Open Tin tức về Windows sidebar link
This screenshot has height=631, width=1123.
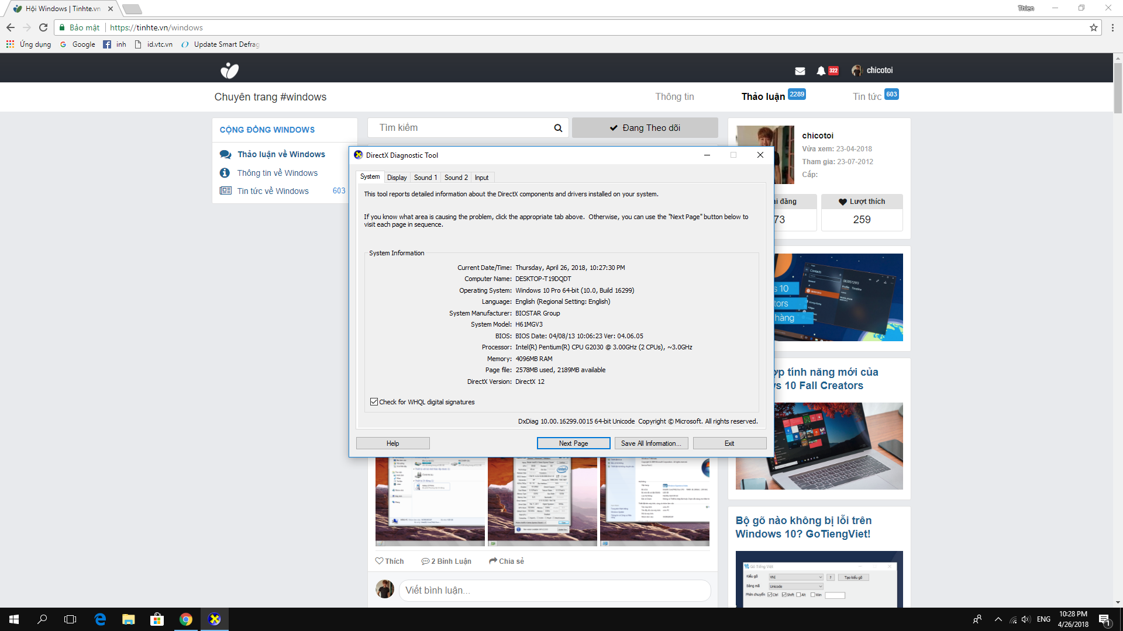click(273, 191)
